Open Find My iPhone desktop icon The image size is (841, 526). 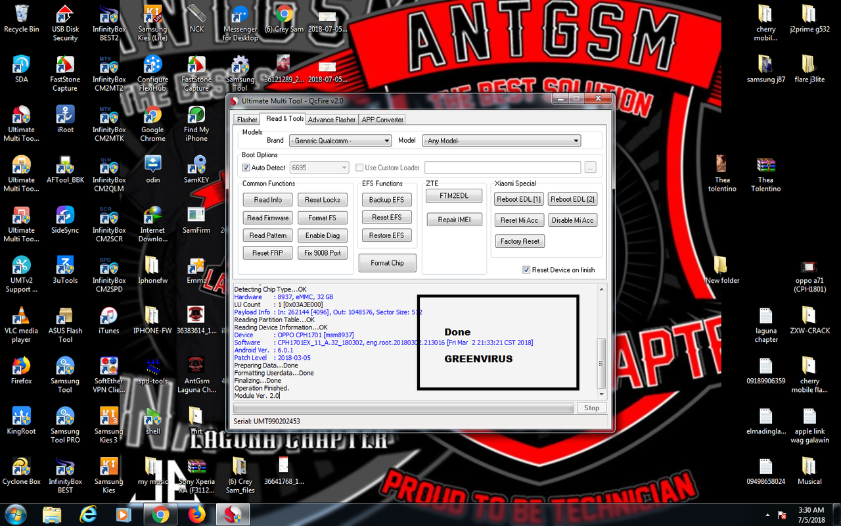click(196, 124)
